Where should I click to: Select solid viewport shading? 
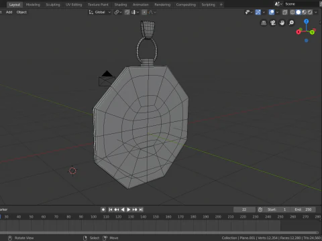299,12
